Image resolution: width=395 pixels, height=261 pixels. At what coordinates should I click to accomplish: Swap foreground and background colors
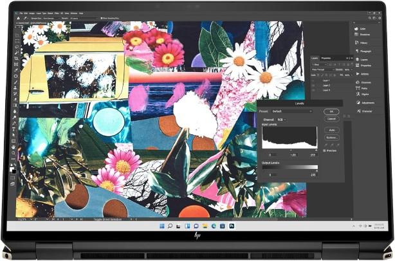15,165
